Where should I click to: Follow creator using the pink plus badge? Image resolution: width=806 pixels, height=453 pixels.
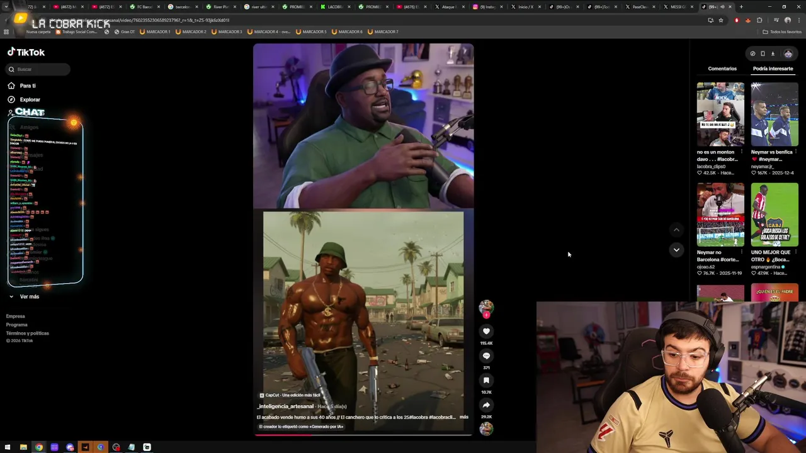click(x=486, y=315)
